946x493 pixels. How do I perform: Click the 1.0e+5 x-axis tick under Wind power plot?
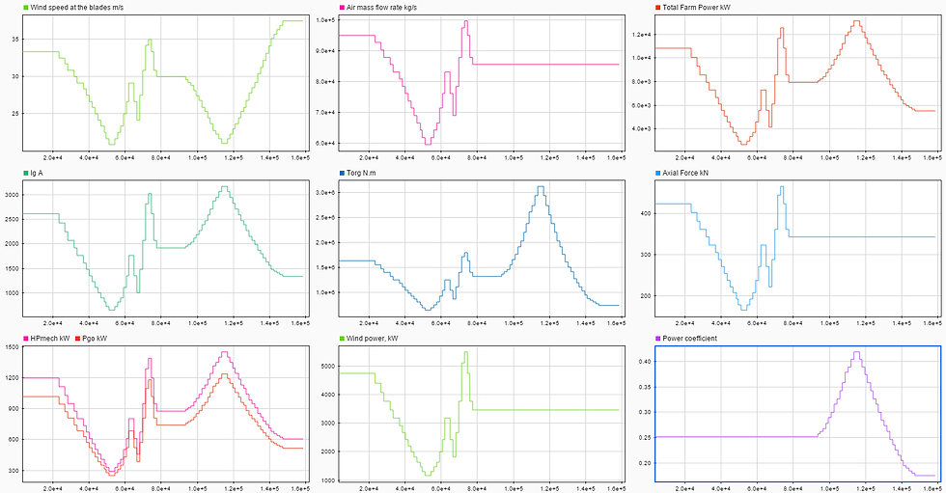point(514,488)
